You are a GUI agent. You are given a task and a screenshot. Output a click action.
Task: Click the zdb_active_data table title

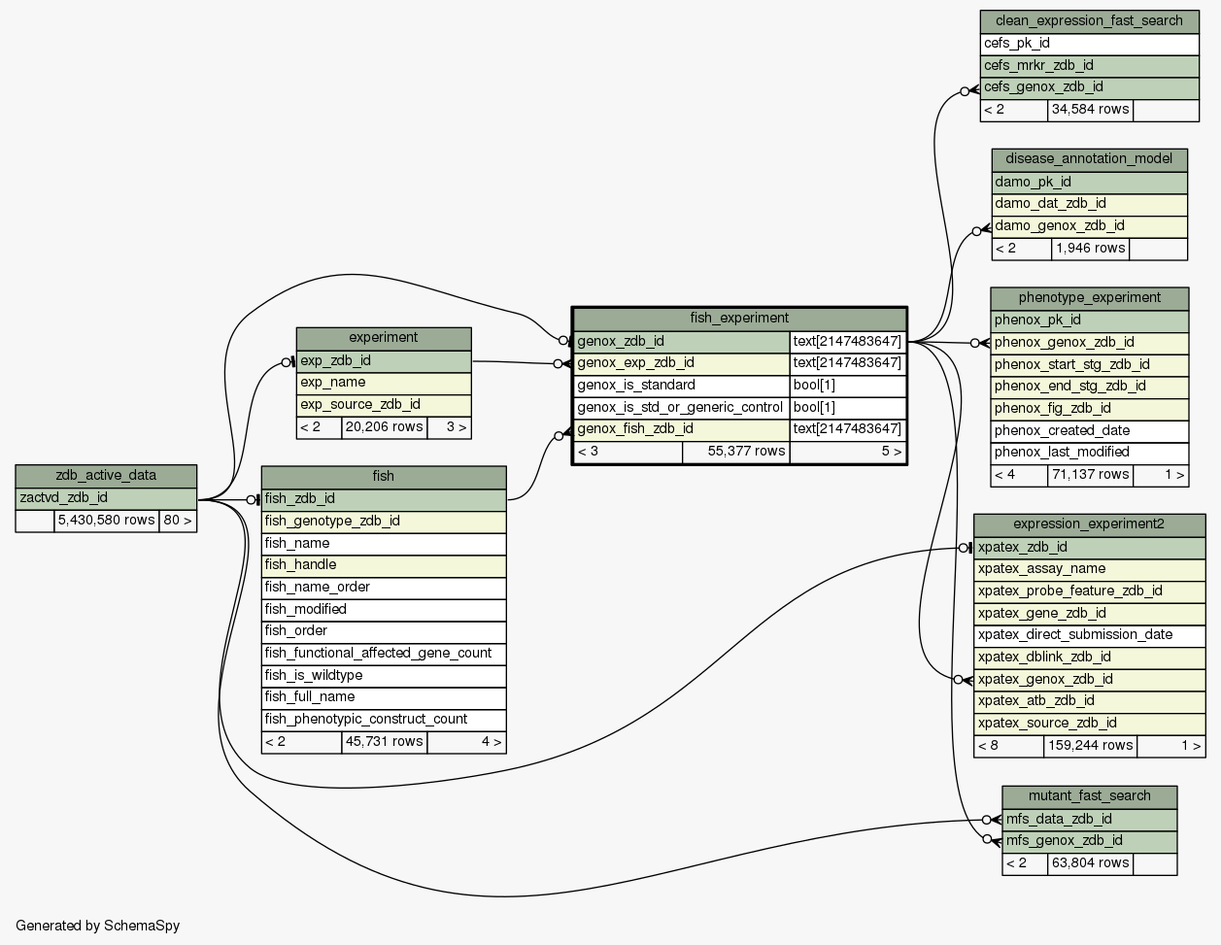click(x=106, y=476)
